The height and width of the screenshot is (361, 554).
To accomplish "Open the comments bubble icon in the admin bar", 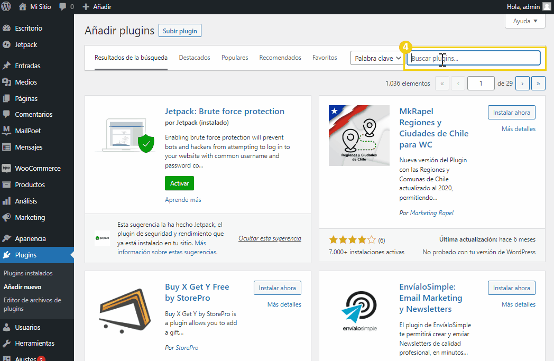I will tap(62, 7).
